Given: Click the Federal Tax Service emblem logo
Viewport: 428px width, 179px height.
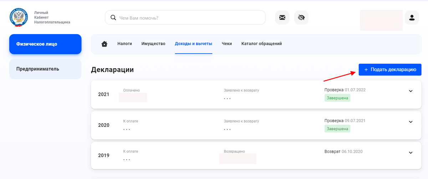Looking at the screenshot, I should click(x=19, y=17).
